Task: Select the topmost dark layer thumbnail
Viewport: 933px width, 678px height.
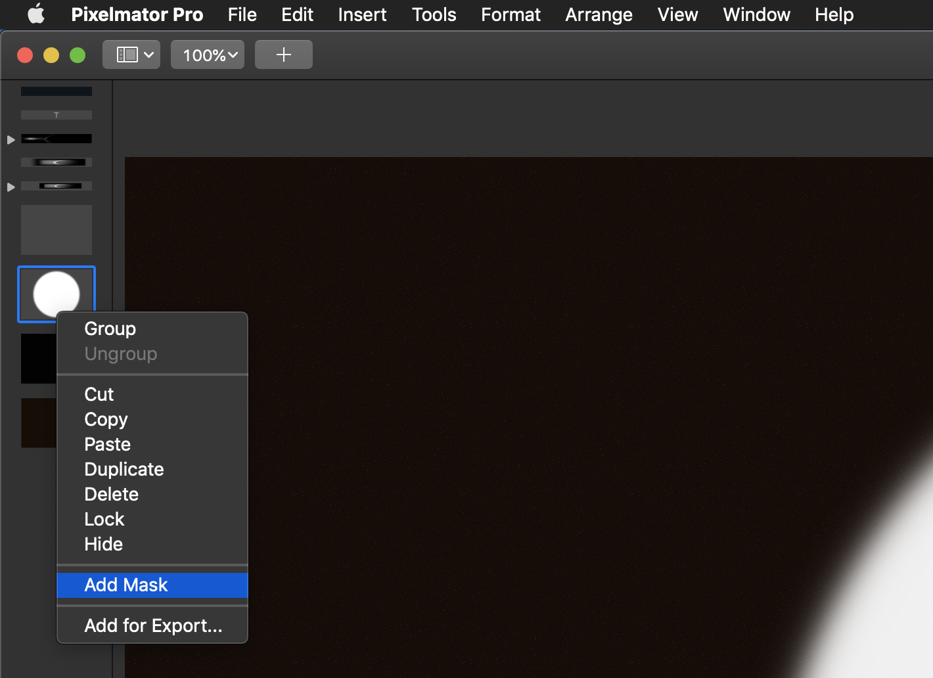Action: click(57, 91)
